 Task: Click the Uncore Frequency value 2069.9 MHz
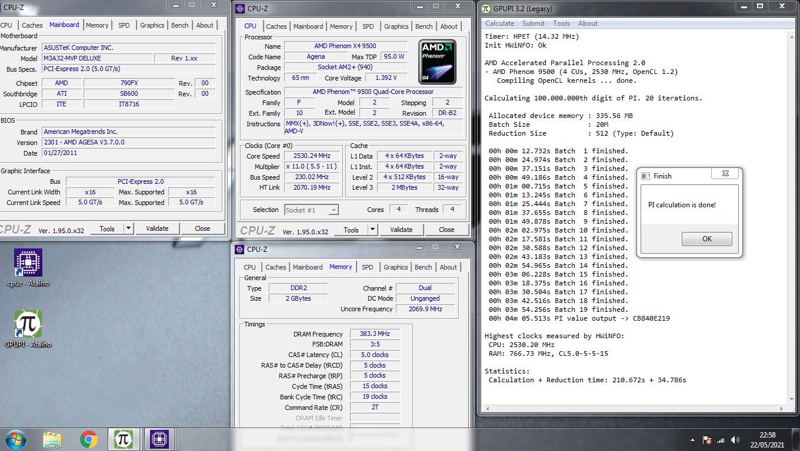pyautogui.click(x=425, y=309)
